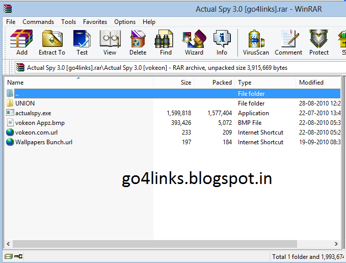
Task: Sort by the Size column header
Action: [x=173, y=82]
